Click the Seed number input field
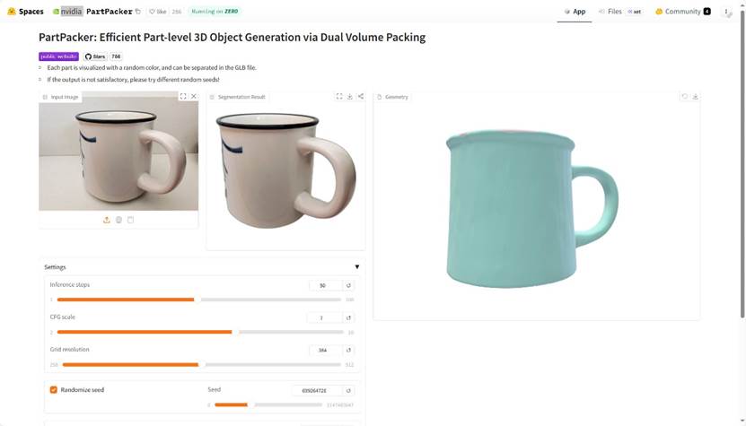 (x=315, y=390)
